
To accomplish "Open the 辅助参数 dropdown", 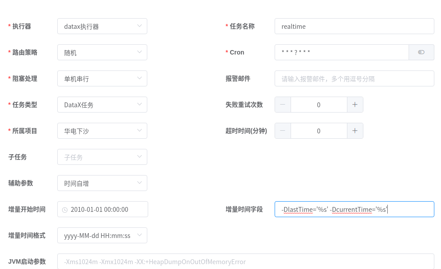I will pos(102,183).
